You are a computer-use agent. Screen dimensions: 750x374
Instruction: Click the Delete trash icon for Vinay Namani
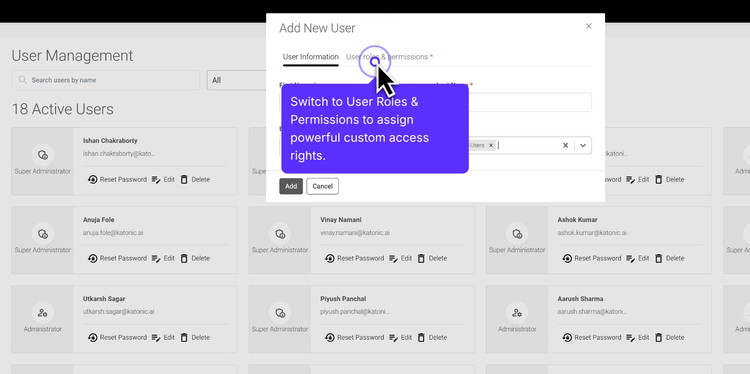[x=421, y=258]
